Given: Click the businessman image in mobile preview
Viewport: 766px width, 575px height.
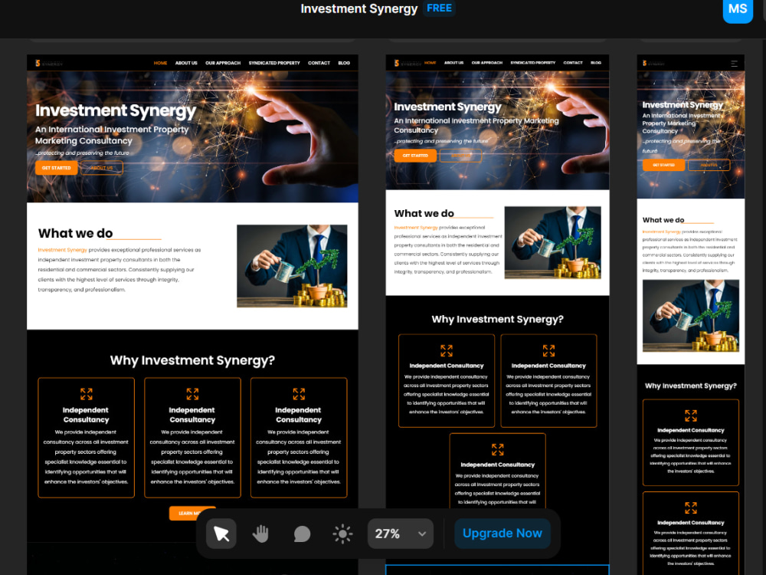Looking at the screenshot, I should [x=691, y=315].
